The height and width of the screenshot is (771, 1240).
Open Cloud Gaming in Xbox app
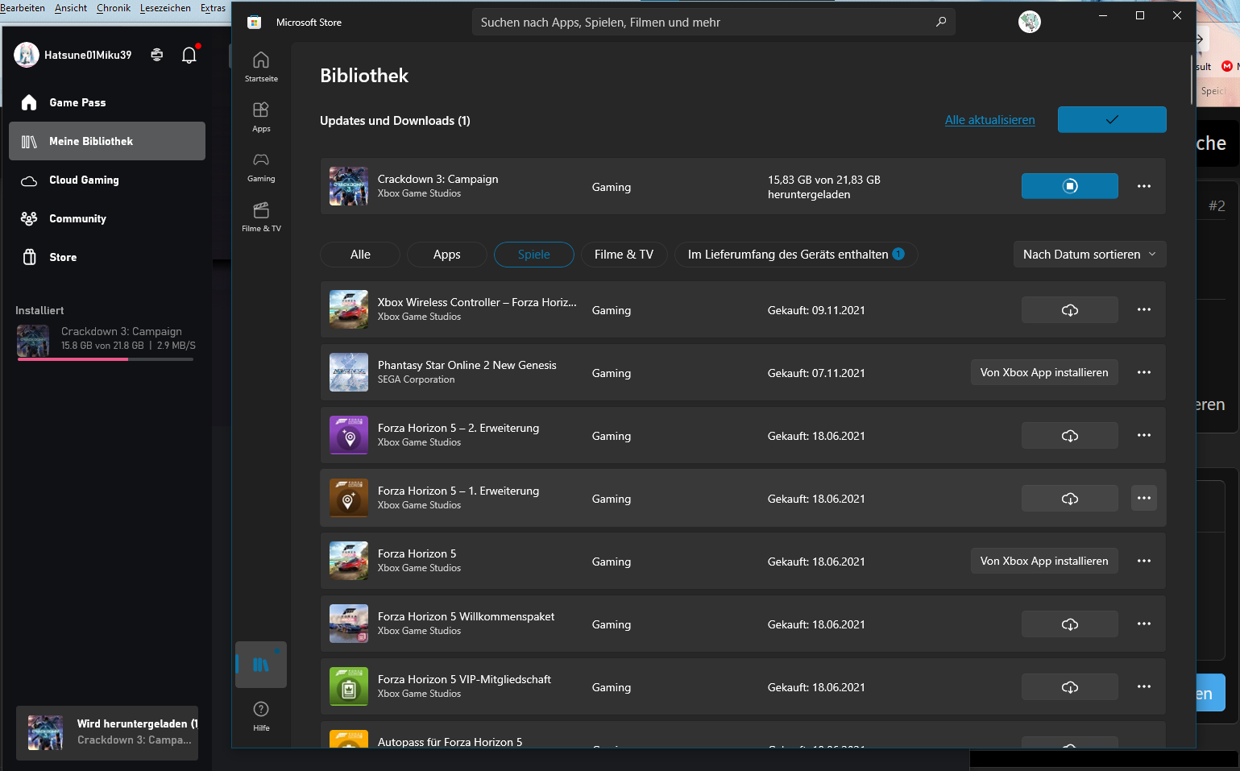(x=107, y=180)
